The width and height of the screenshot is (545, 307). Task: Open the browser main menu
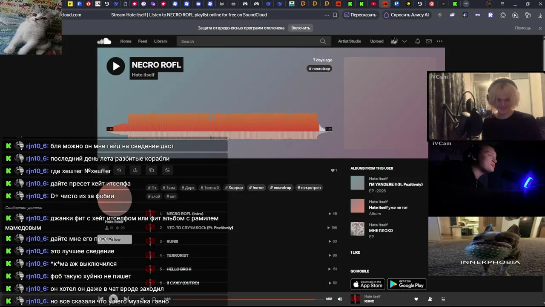click(502, 4)
